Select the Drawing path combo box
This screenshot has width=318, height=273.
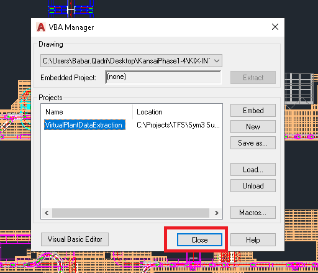(x=131, y=61)
